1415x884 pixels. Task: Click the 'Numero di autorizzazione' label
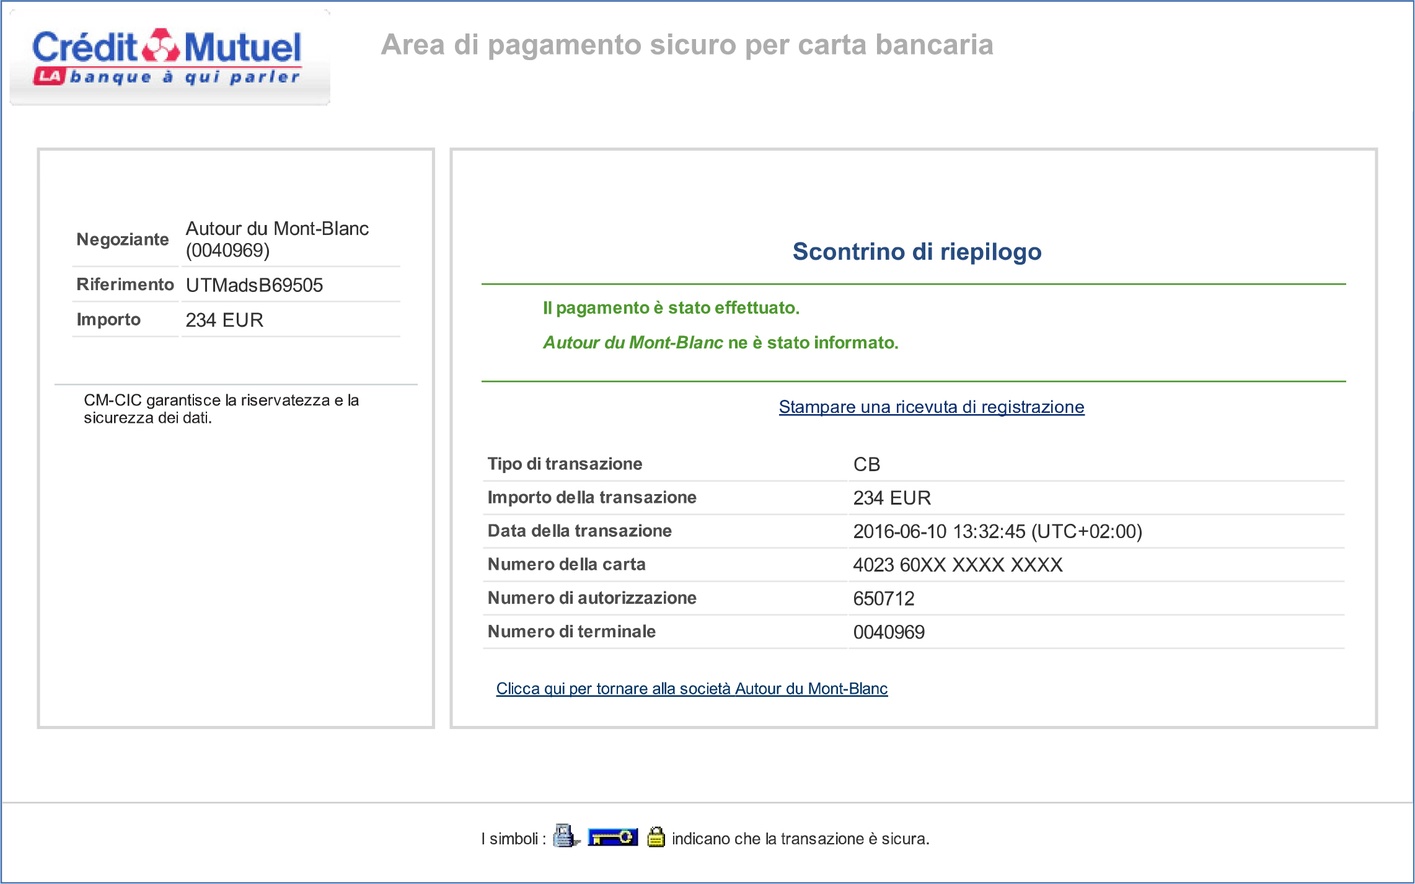coord(592,598)
